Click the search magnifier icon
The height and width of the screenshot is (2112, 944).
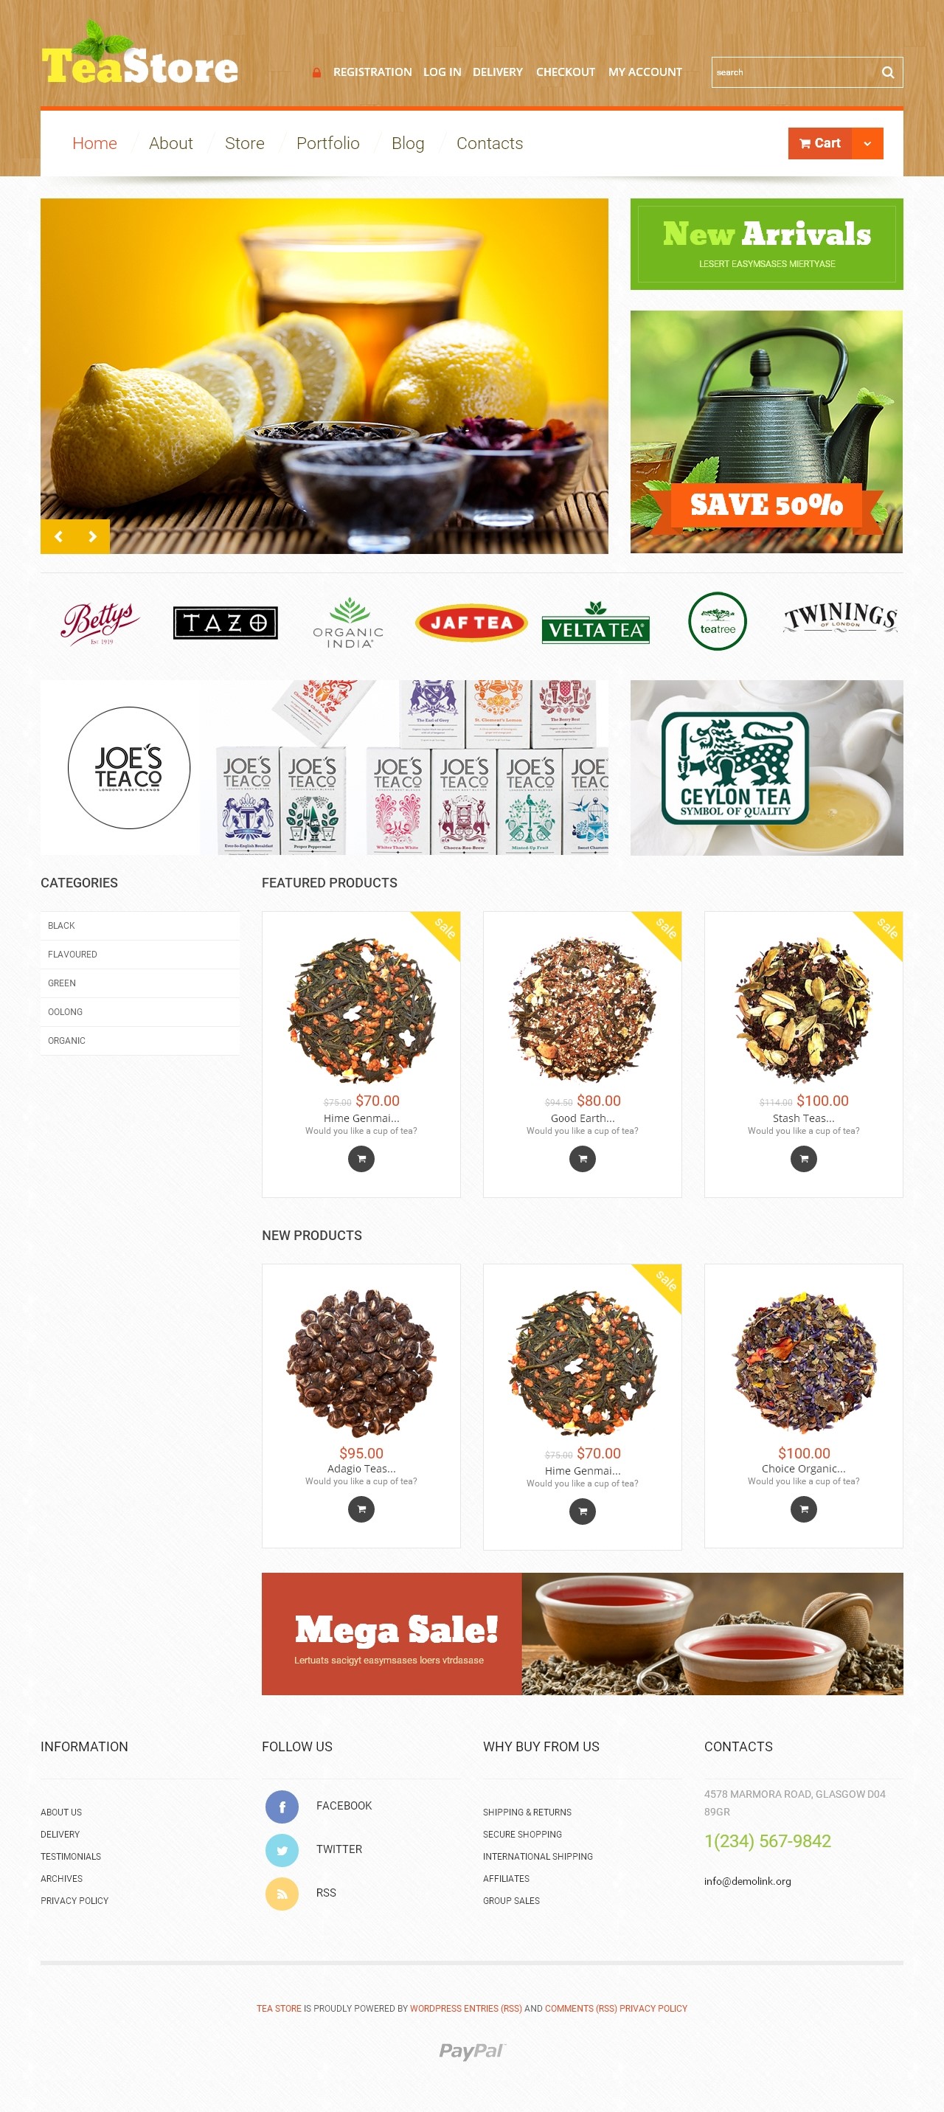pyautogui.click(x=887, y=72)
